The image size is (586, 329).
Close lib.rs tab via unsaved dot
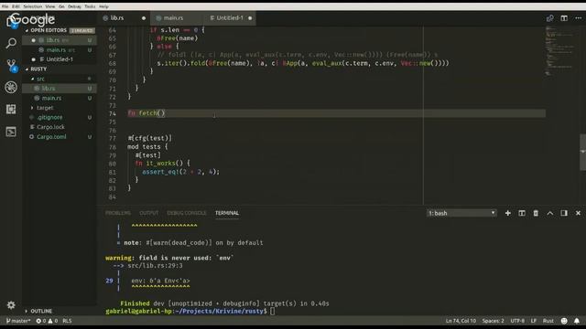(144, 18)
